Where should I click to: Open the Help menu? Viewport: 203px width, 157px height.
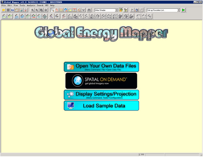(52, 5)
